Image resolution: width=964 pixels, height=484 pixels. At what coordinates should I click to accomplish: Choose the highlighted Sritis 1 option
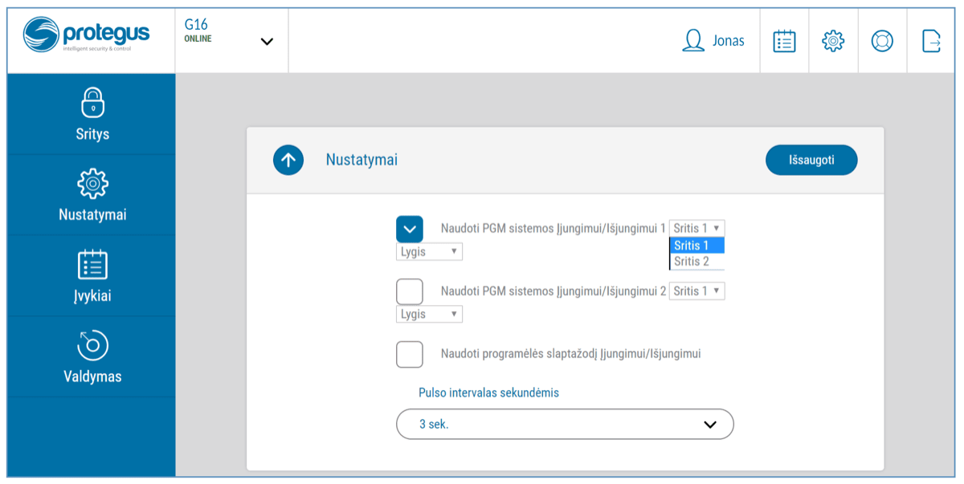[696, 246]
